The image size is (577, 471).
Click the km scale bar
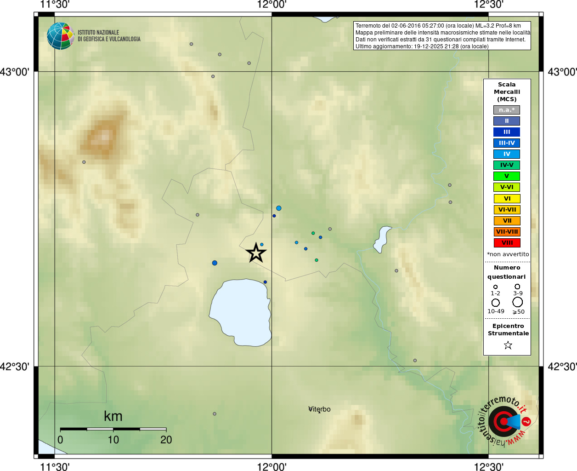tap(113, 429)
